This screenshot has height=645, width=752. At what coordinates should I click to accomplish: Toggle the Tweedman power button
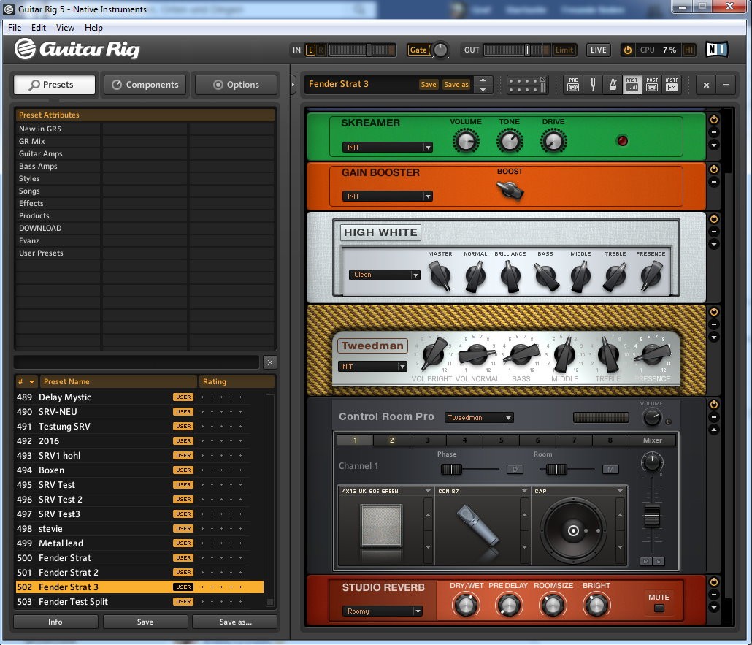[x=713, y=311]
